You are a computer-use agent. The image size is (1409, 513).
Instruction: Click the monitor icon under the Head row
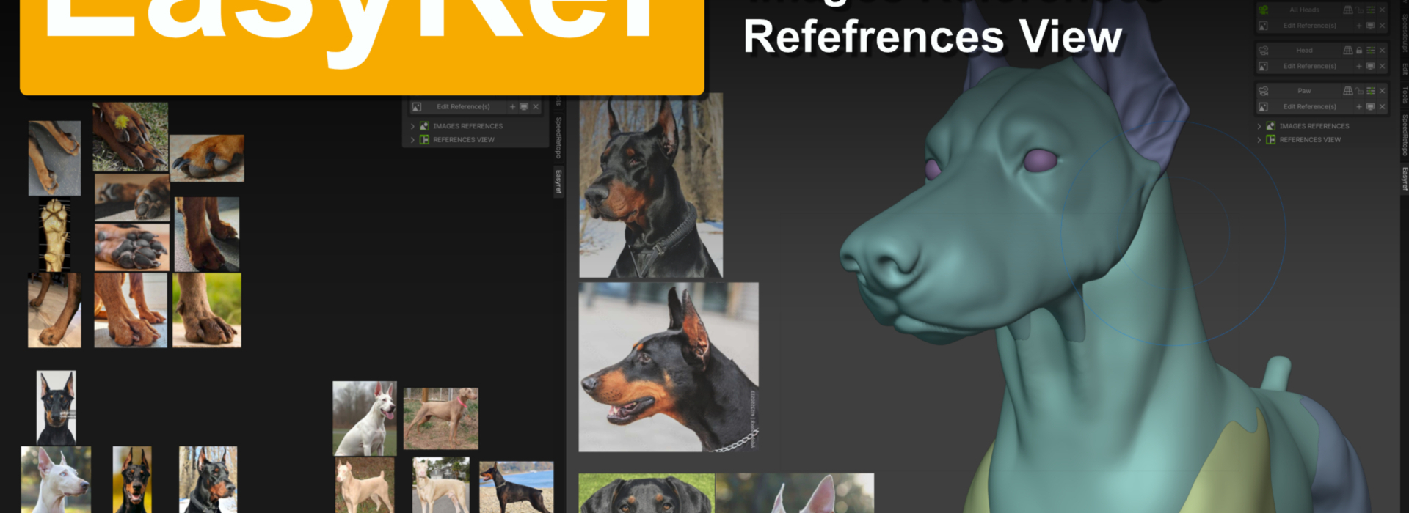1370,66
